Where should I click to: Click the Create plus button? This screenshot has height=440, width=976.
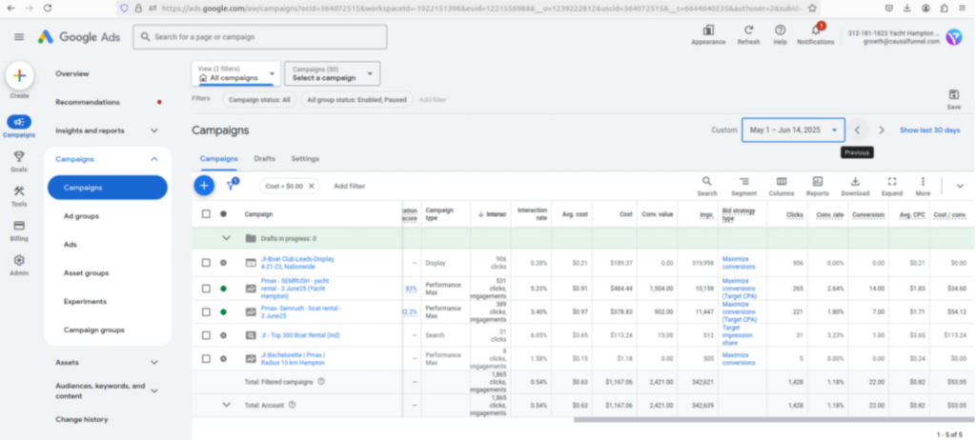coord(19,76)
